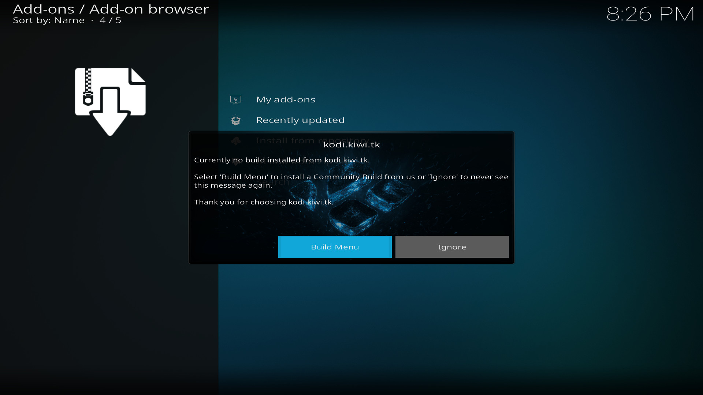Click the large zip file download icon
The height and width of the screenshot is (395, 703).
(110, 102)
